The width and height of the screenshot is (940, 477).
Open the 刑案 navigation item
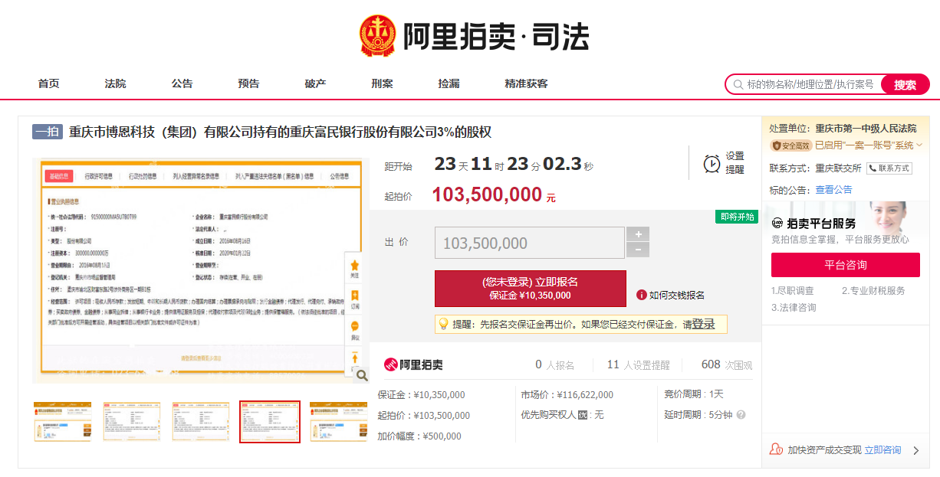click(383, 83)
